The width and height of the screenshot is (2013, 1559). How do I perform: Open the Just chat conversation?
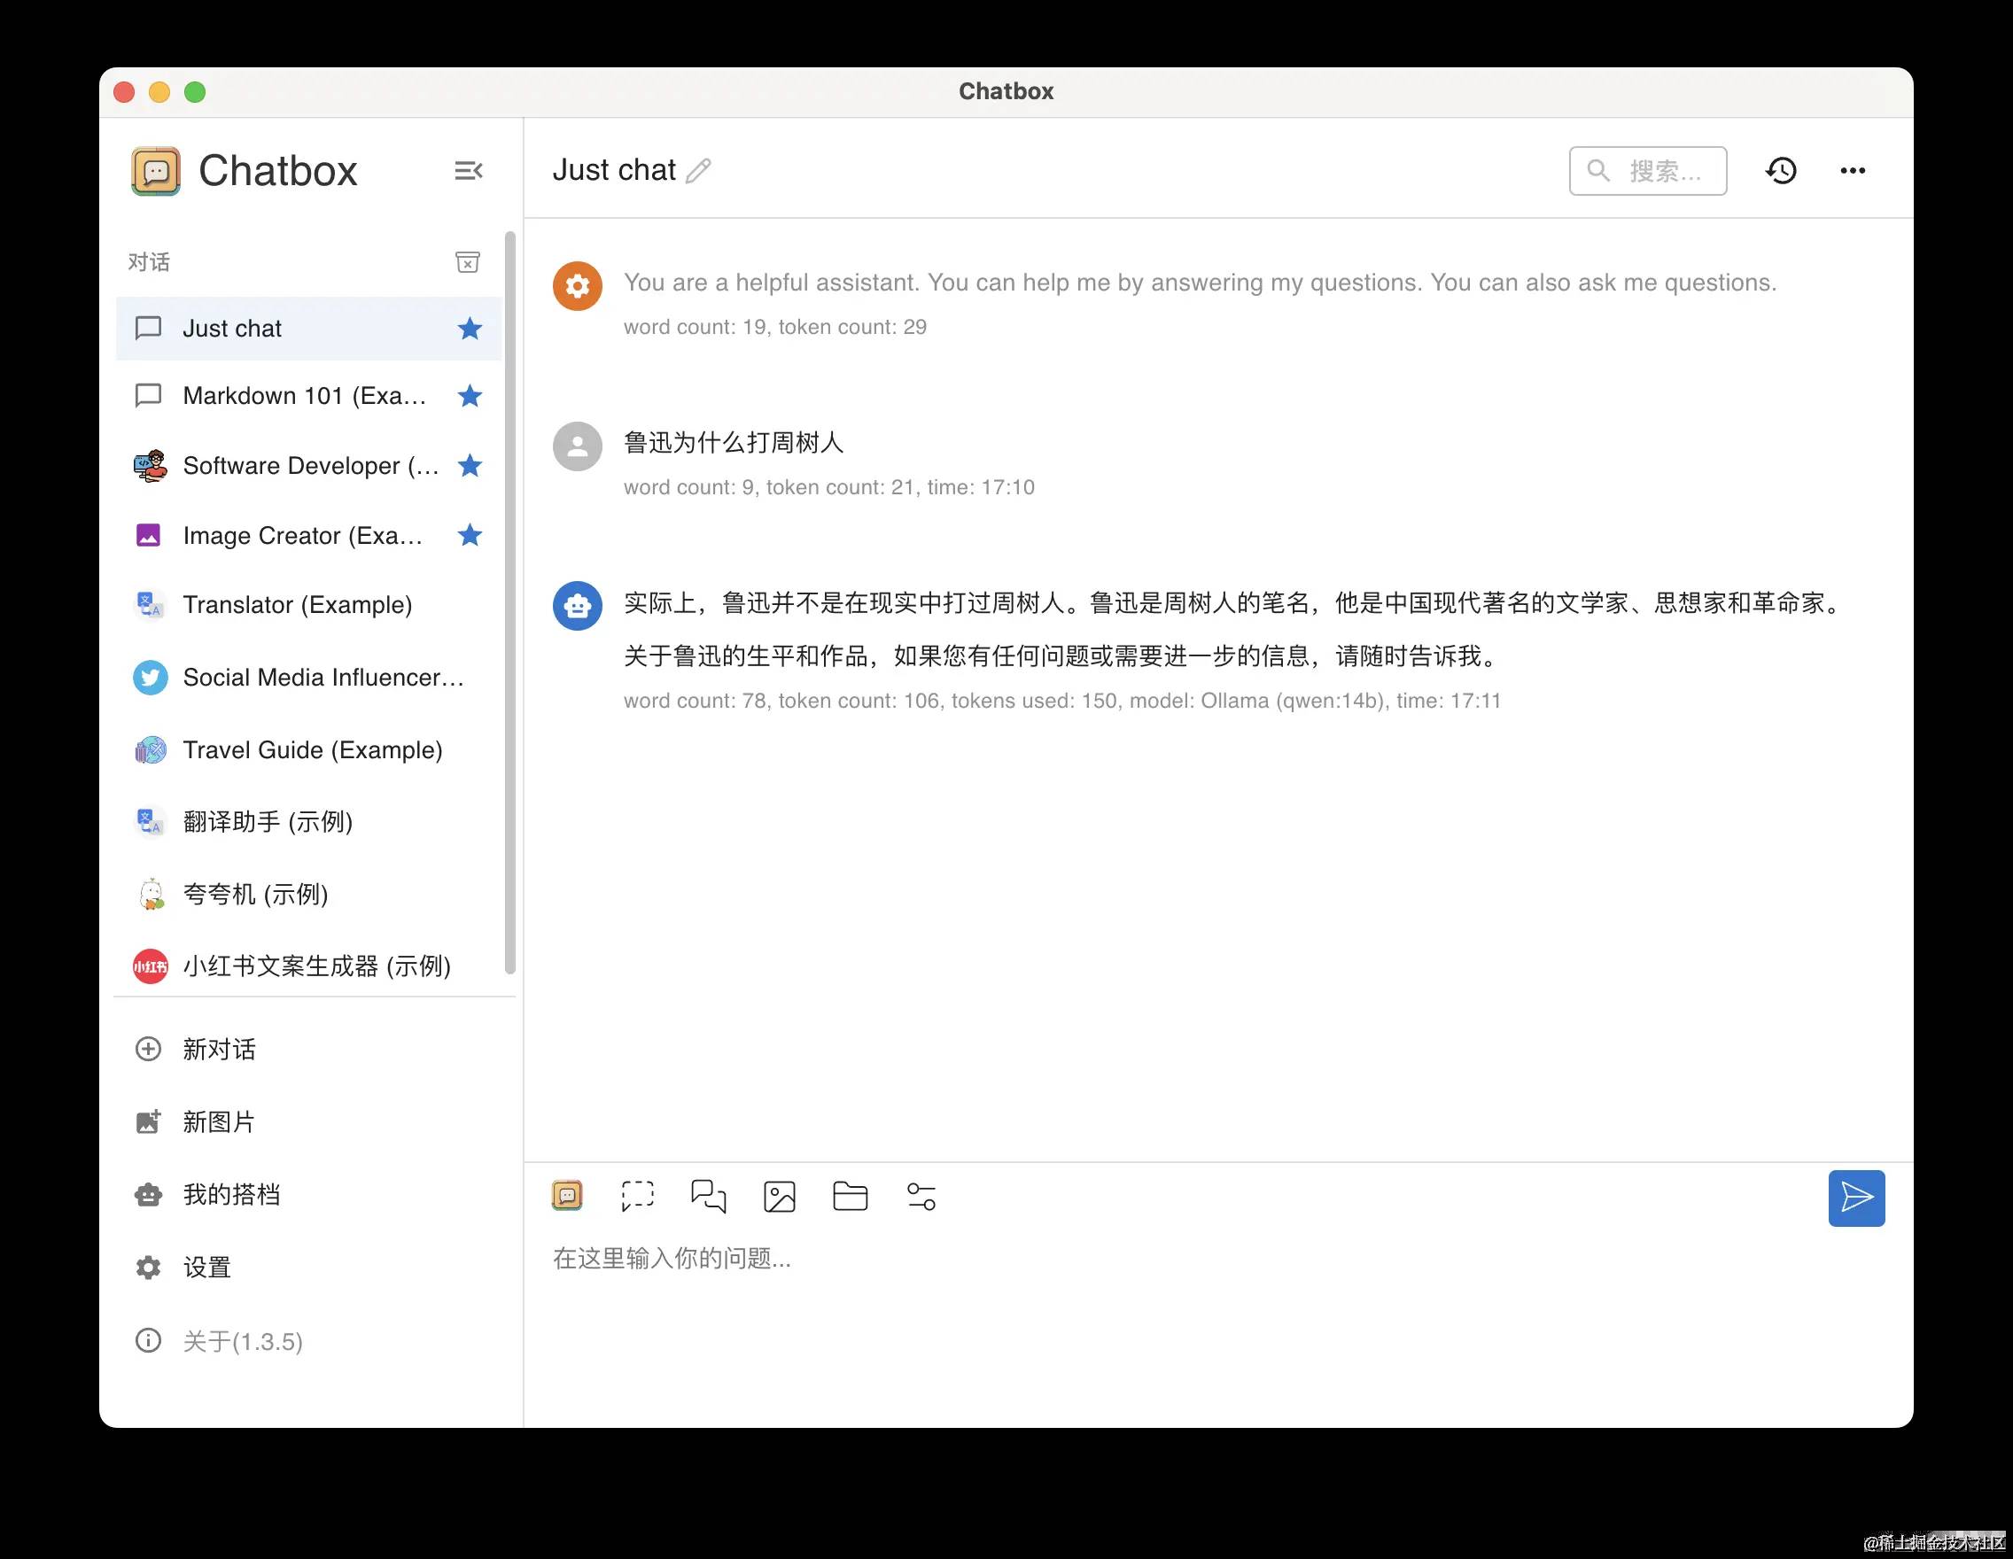click(308, 328)
